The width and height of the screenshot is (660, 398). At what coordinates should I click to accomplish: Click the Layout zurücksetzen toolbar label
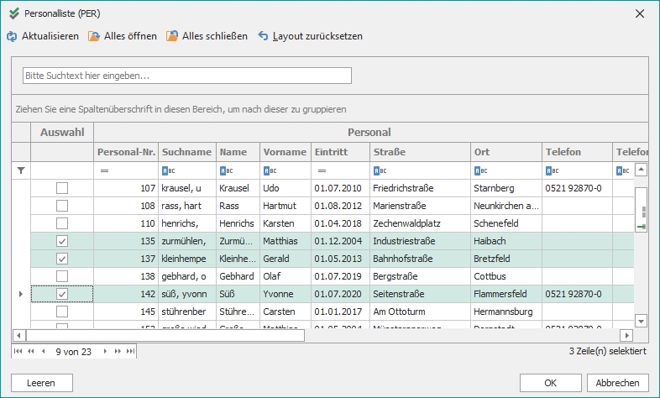[317, 36]
